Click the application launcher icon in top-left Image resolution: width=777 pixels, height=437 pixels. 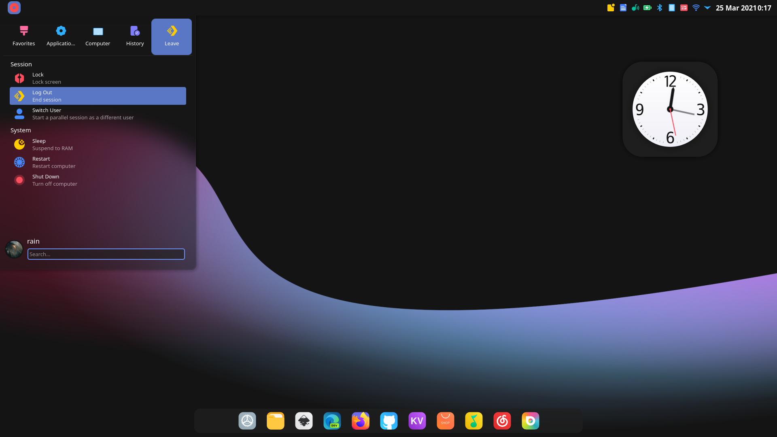14,8
